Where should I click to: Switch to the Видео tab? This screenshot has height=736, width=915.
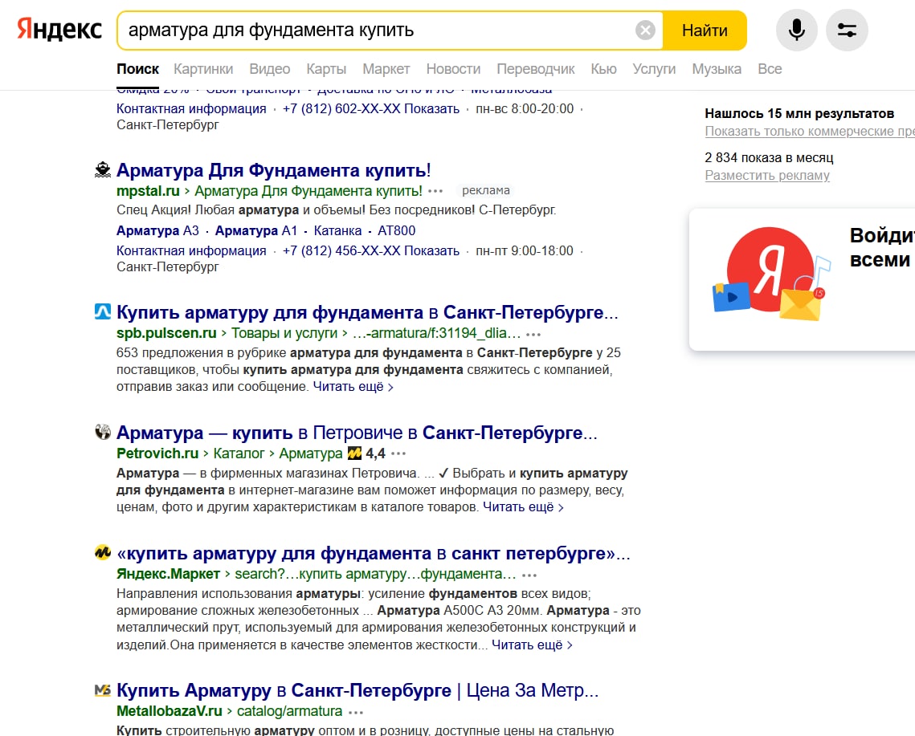270,69
